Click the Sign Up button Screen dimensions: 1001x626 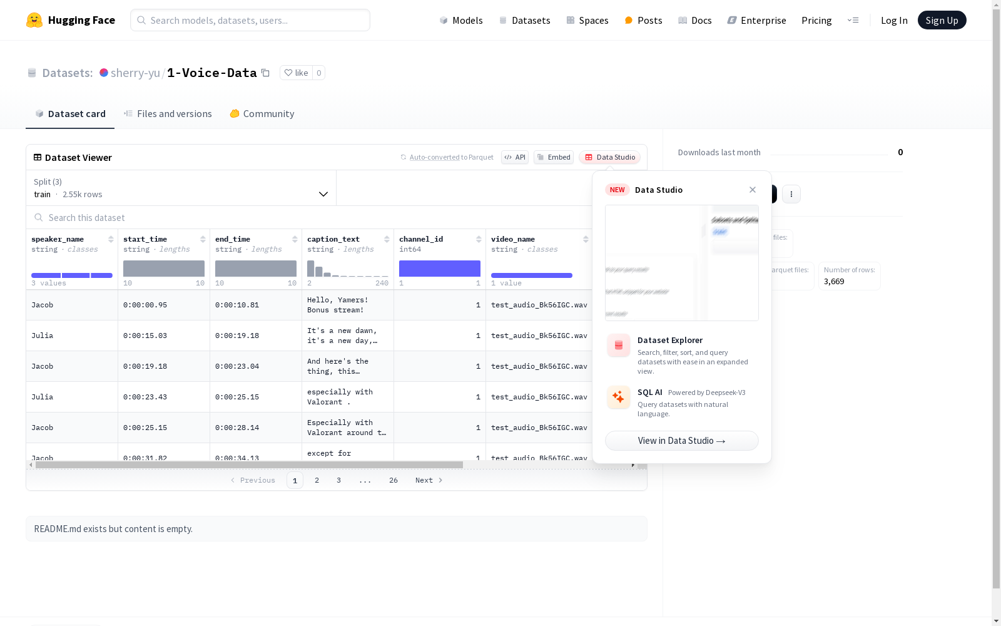(x=942, y=20)
